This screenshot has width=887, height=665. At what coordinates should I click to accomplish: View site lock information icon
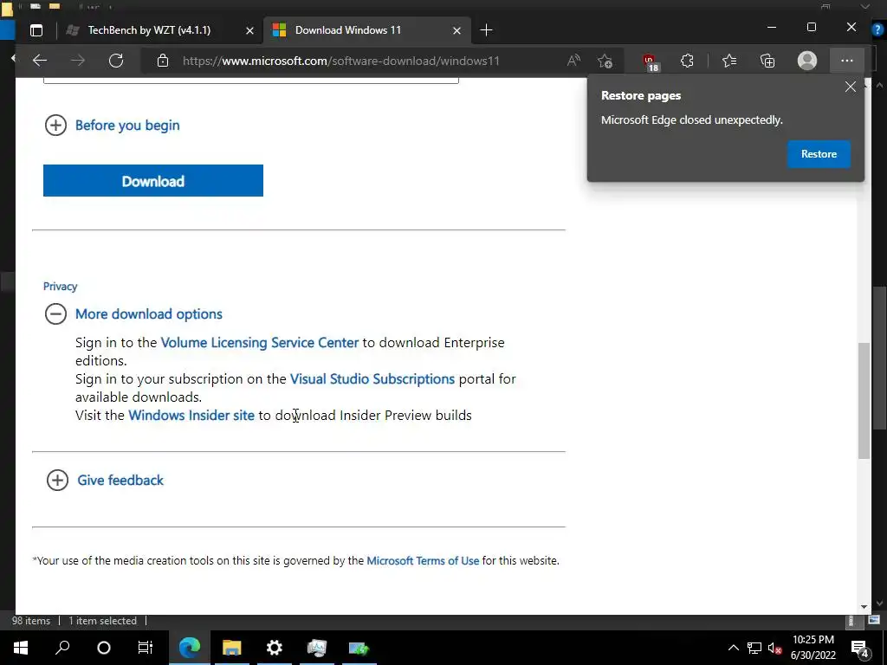click(163, 61)
